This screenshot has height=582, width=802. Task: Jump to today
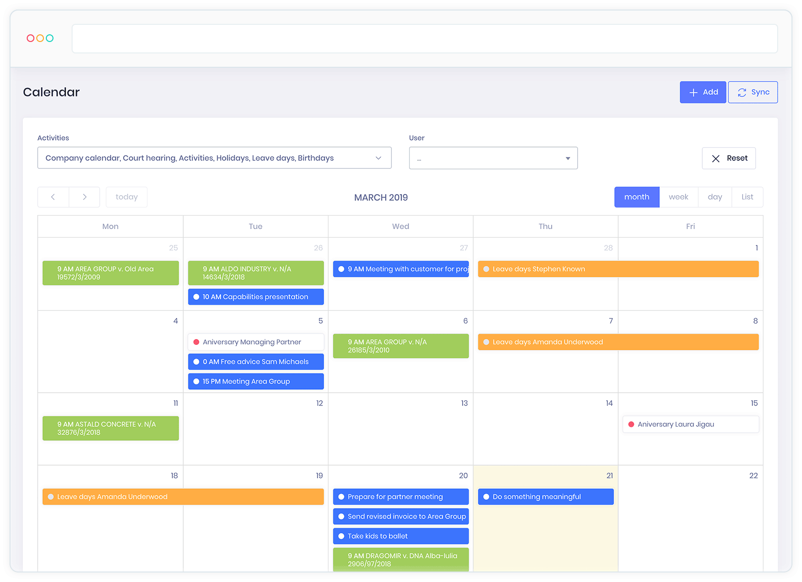click(x=127, y=197)
